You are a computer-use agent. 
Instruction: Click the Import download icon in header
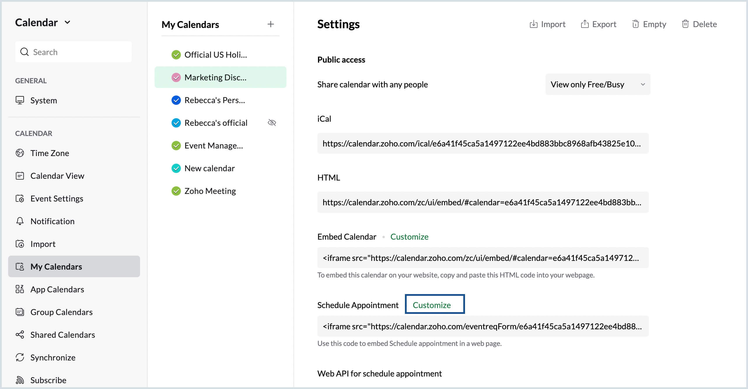tap(533, 24)
